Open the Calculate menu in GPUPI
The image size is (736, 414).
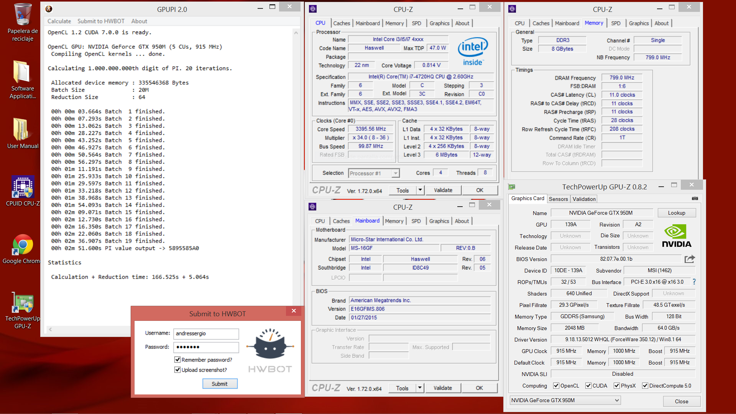click(59, 21)
